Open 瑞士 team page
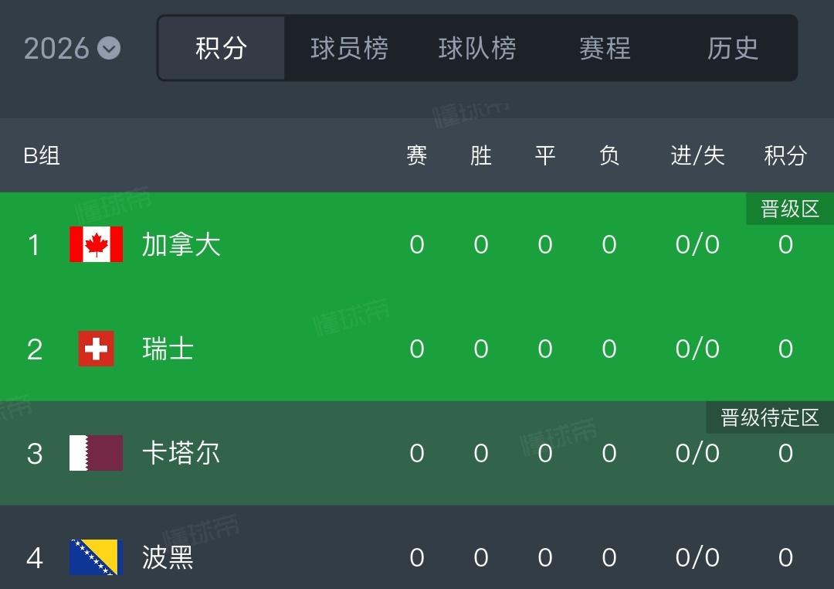Viewport: 834px width, 589px height. click(x=168, y=349)
